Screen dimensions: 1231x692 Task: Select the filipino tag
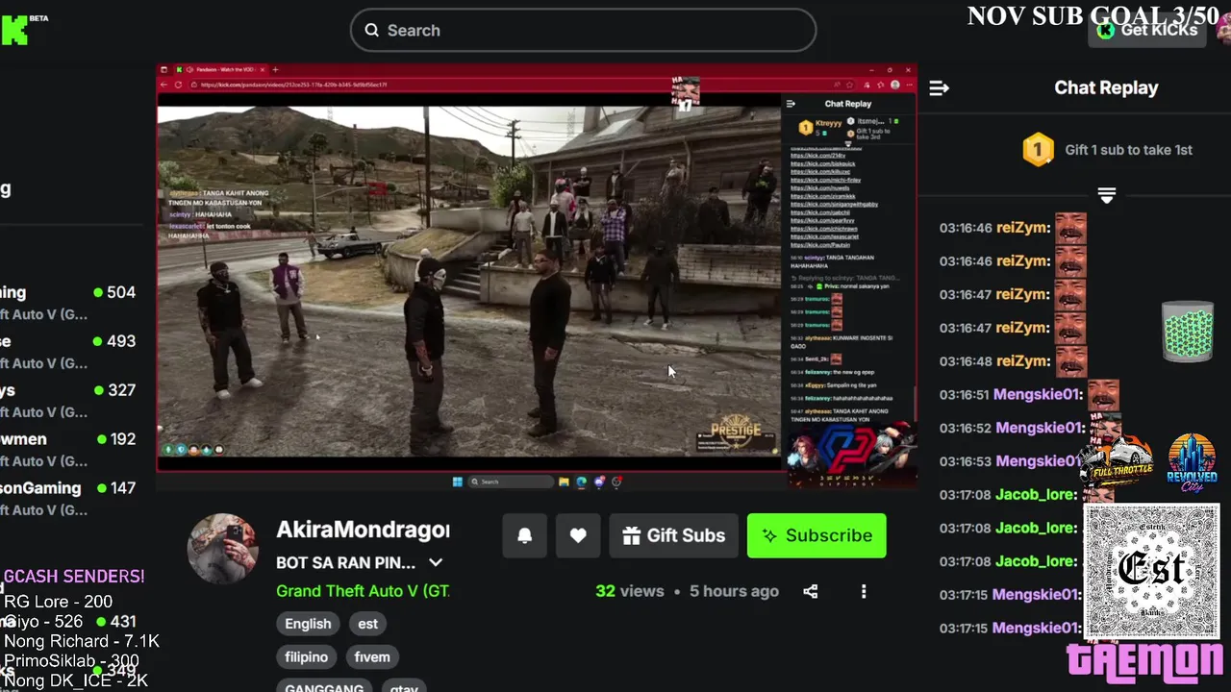pyautogui.click(x=307, y=657)
